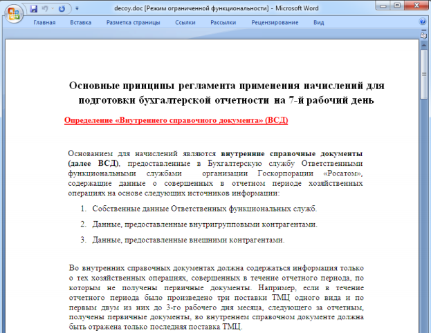
Task: Click the Redo icon in quick access toolbar
Action: coord(63,9)
